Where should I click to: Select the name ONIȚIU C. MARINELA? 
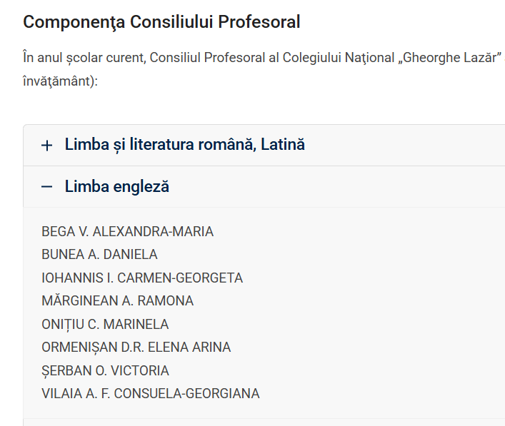click(x=105, y=325)
